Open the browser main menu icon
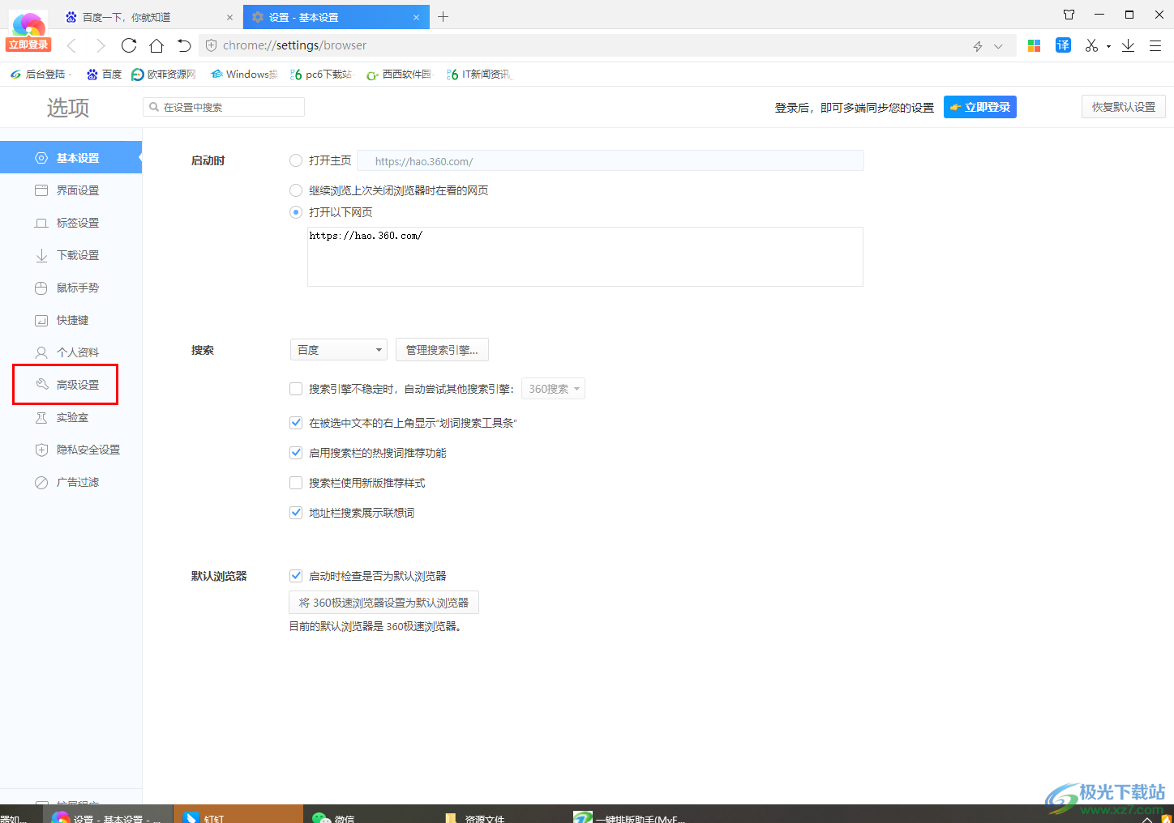 pos(1155,45)
